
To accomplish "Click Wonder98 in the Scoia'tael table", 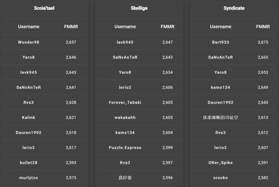I will [x=29, y=42].
